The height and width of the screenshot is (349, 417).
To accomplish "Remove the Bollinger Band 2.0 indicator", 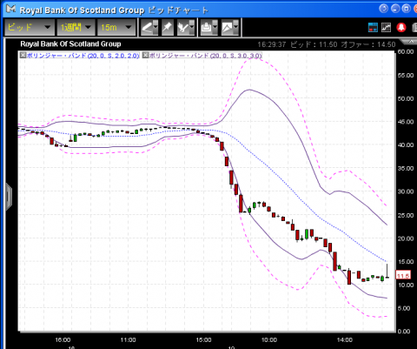I will click(23, 55).
